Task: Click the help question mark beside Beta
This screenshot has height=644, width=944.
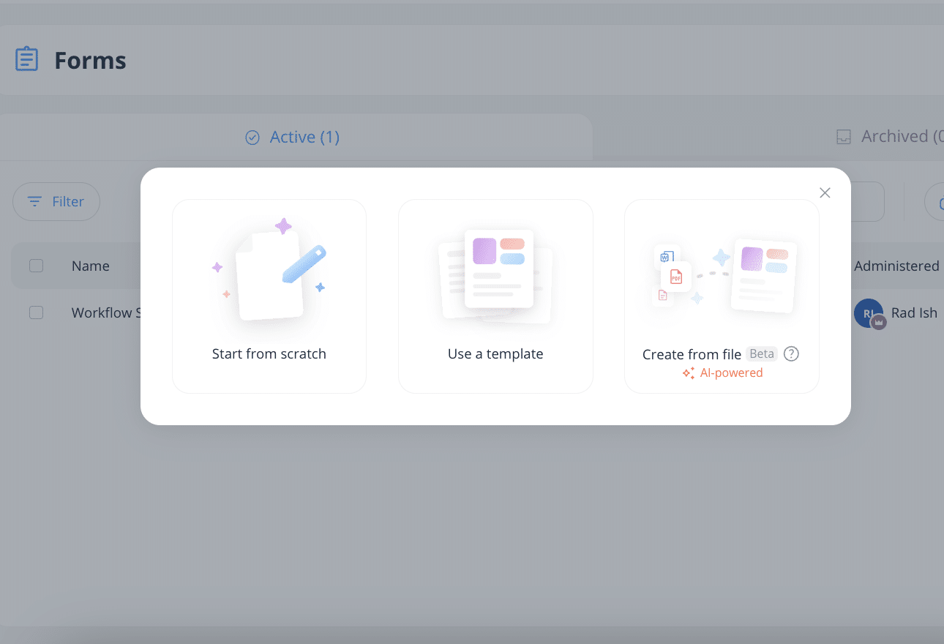Action: tap(791, 353)
